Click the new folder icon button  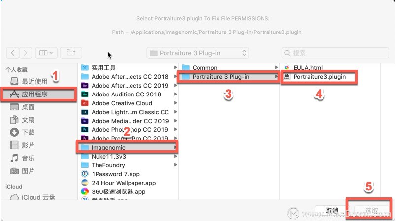tap(71, 53)
